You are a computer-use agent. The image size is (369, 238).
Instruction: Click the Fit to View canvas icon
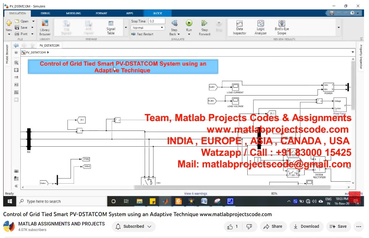pyautogui.click(x=16, y=70)
